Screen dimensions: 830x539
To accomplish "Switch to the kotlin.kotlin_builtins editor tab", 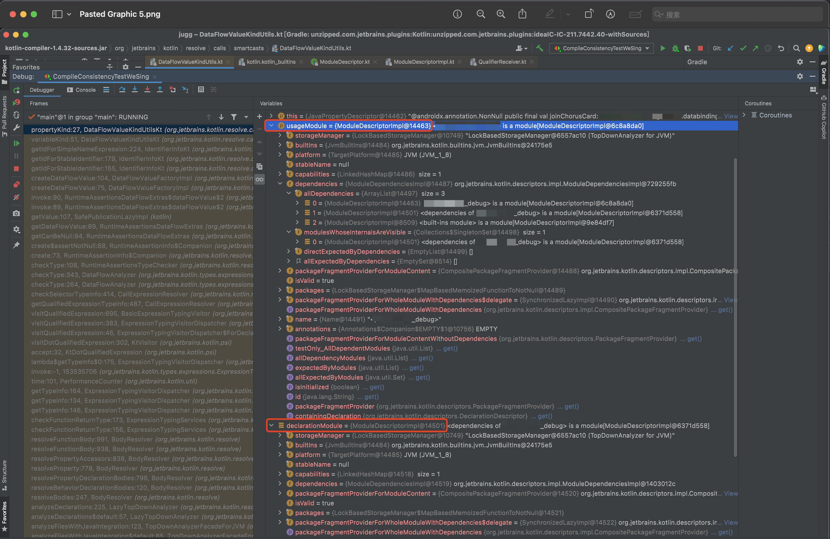I will (x=271, y=62).
